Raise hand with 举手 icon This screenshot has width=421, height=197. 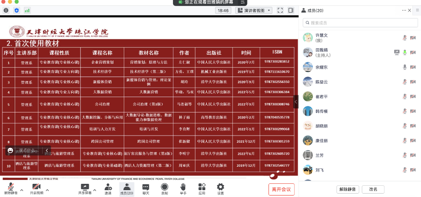[183, 187]
